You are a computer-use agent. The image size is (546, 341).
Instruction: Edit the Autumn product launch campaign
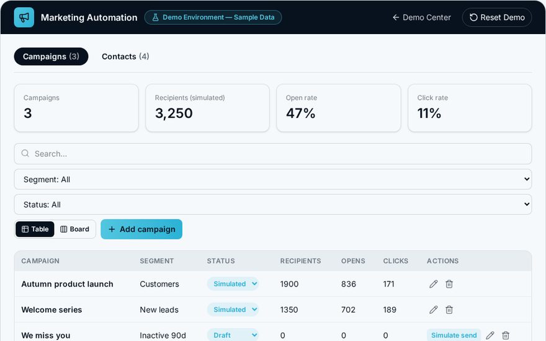[x=433, y=284]
